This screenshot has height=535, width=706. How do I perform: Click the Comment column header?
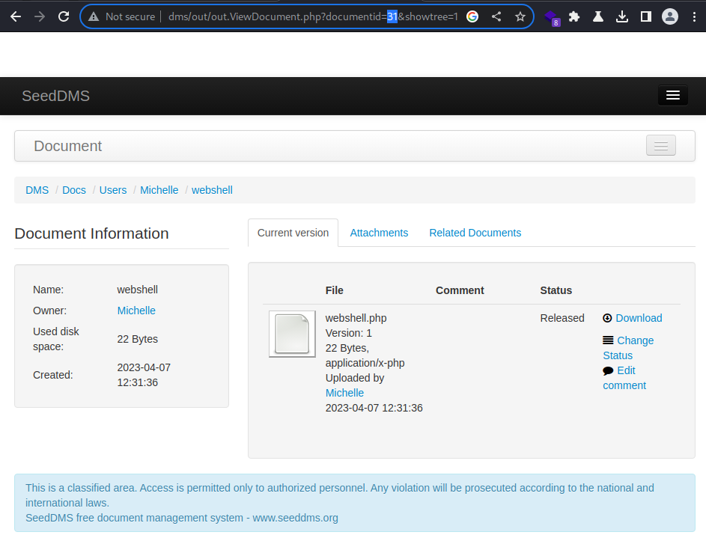point(460,290)
